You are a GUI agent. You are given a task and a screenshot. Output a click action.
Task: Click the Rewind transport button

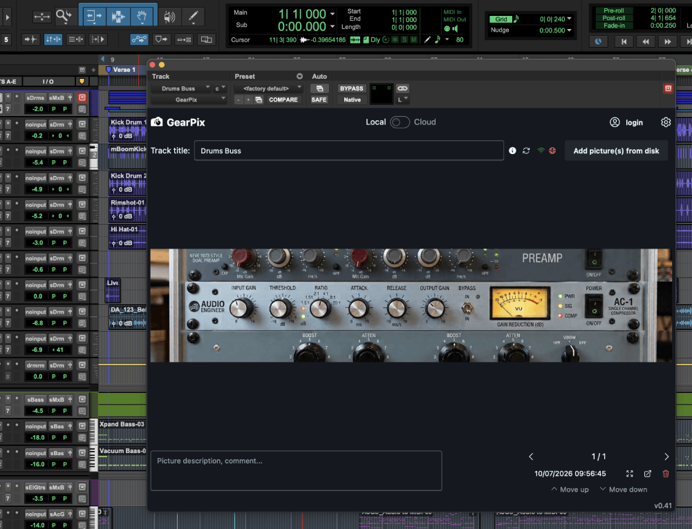coord(645,41)
